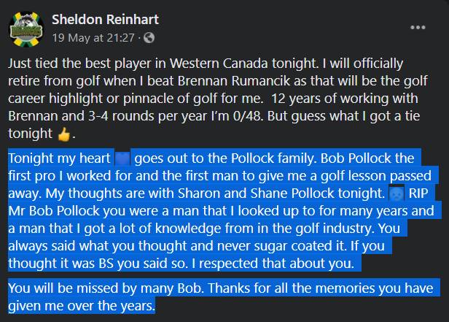Click the highlighted word 'BS'
The width and height of the screenshot is (449, 322).
click(x=106, y=264)
